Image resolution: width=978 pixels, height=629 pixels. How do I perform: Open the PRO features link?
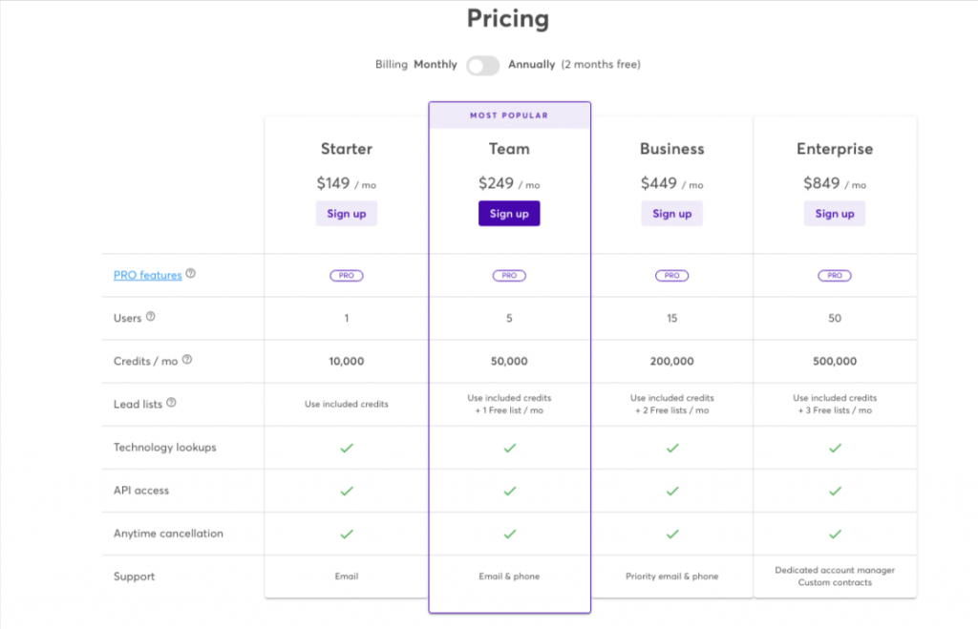[147, 275]
